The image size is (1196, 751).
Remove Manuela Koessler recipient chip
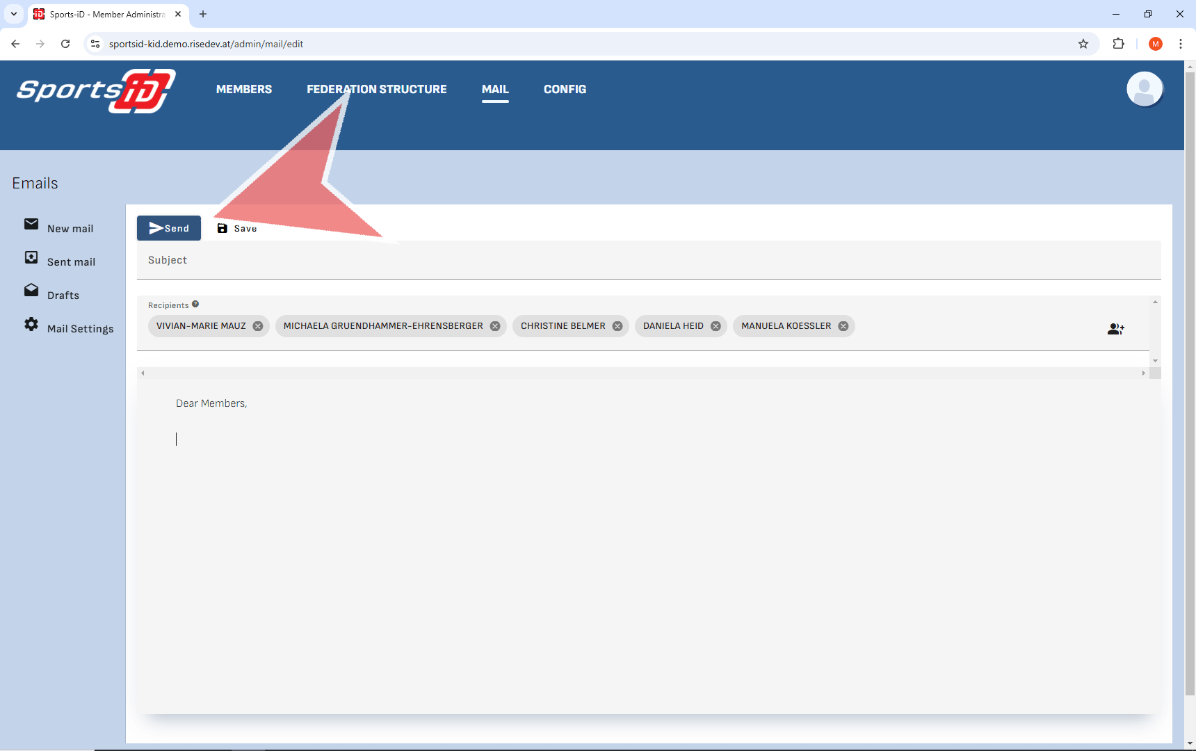pyautogui.click(x=843, y=326)
